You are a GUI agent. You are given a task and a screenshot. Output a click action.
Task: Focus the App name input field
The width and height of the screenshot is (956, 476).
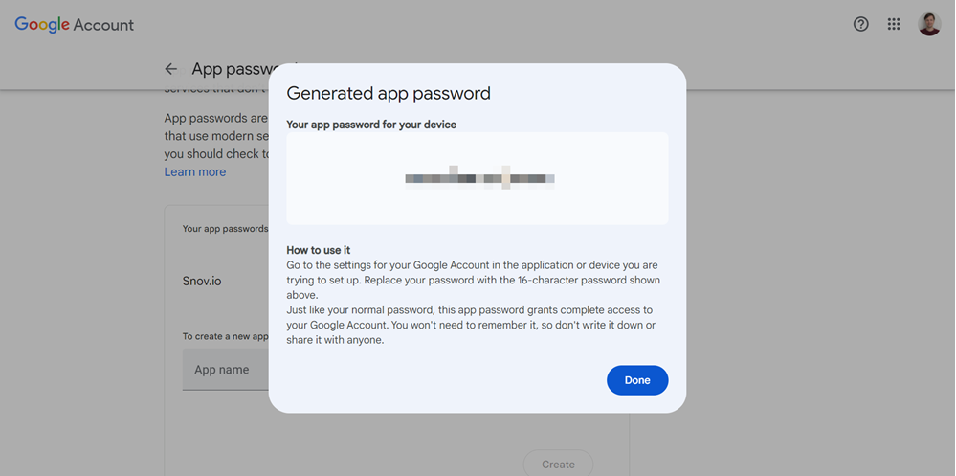[x=226, y=370]
